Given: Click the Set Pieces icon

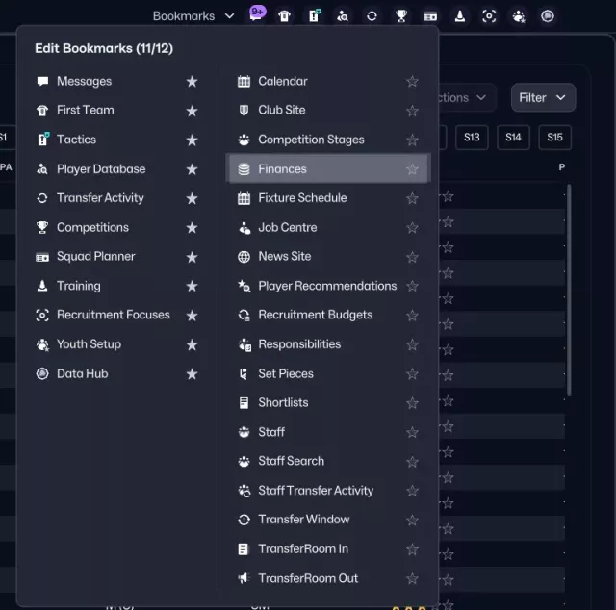Looking at the screenshot, I should tap(244, 373).
